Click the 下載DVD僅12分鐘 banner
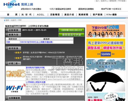Screen dimensions: 128x101 106,31
